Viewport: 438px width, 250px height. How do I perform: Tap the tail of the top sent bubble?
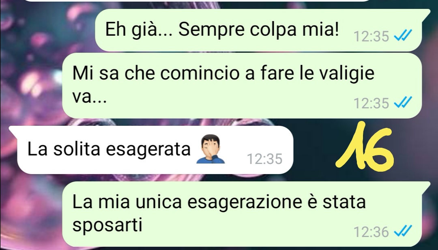click(x=426, y=13)
